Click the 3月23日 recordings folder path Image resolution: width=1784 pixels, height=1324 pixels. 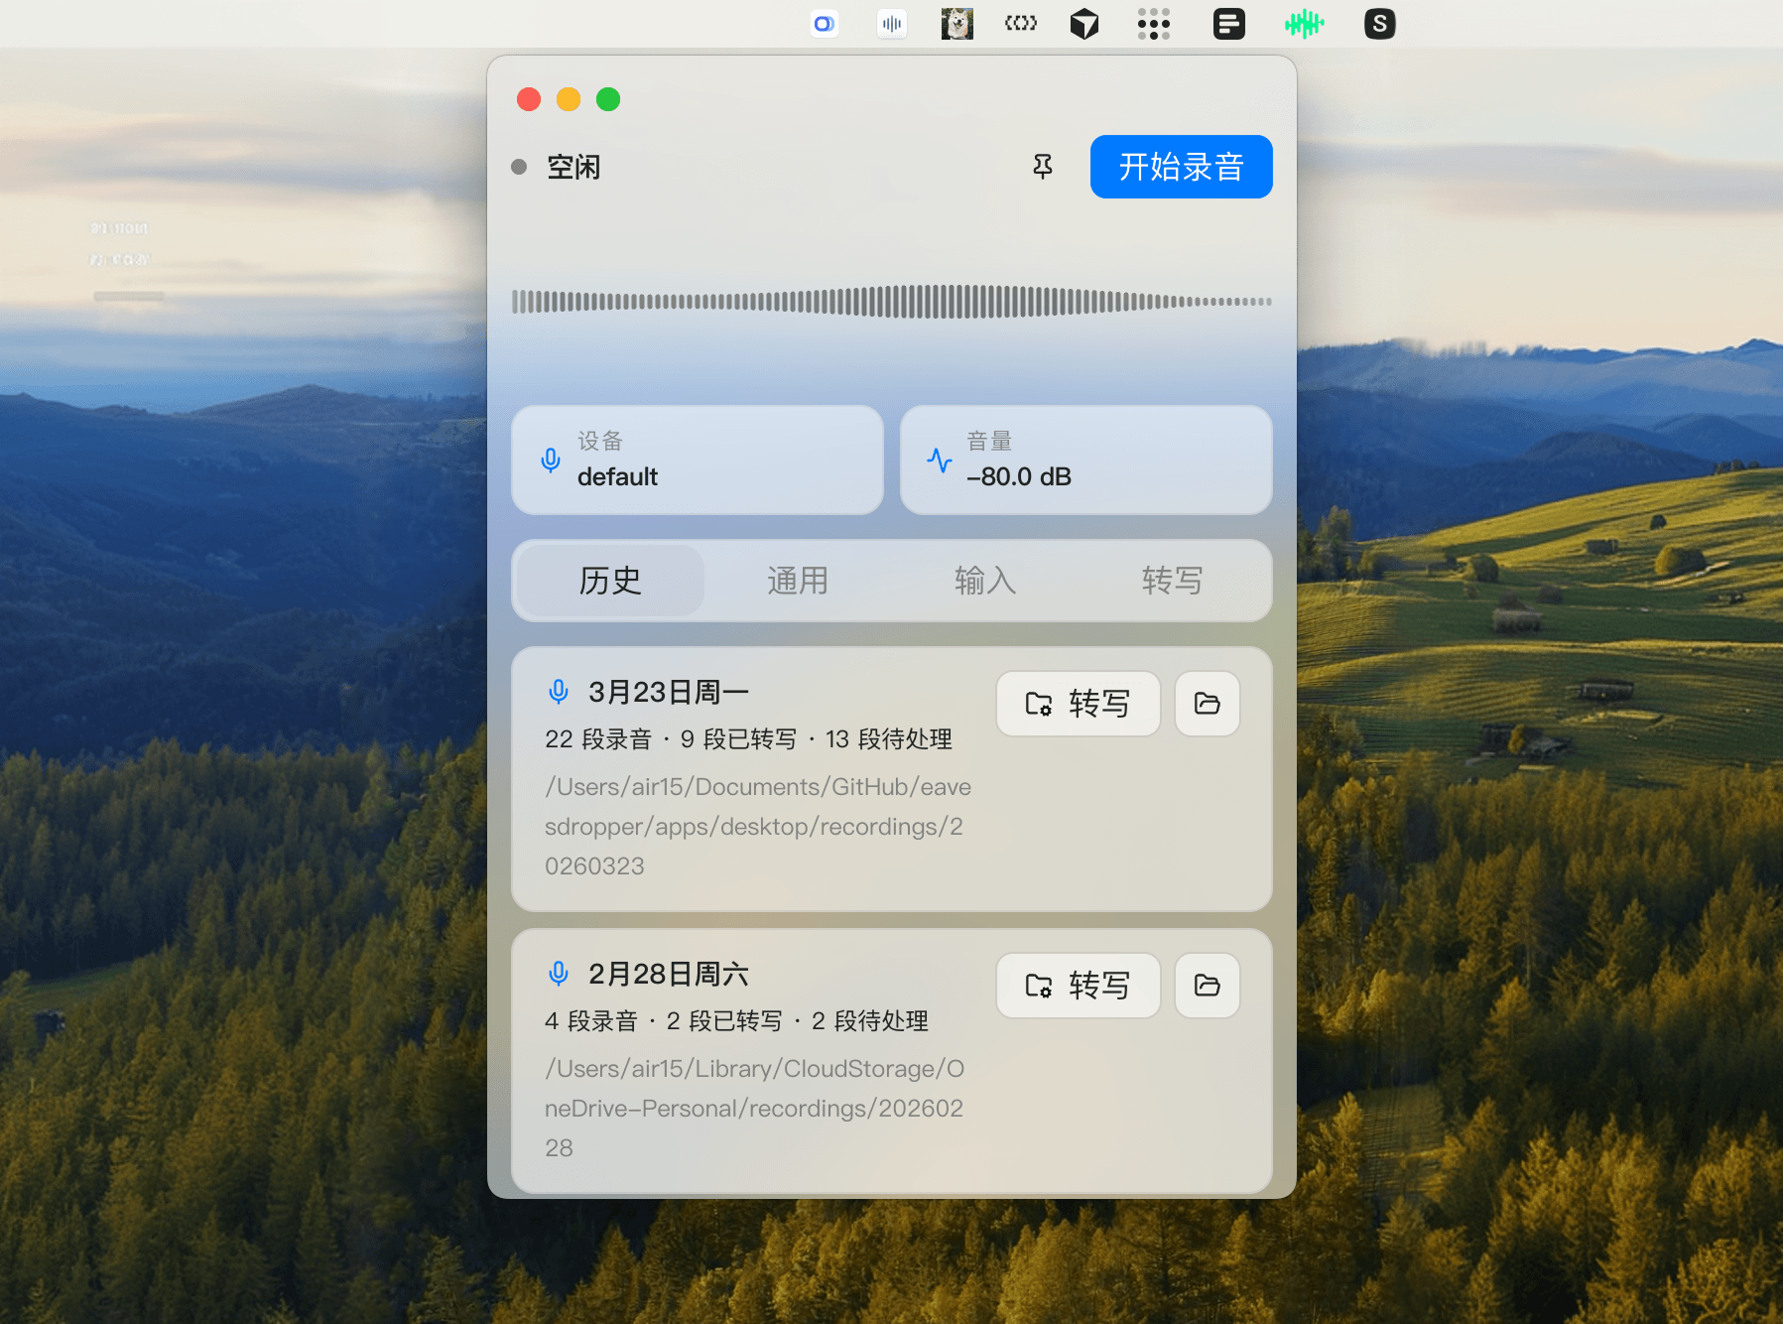click(757, 826)
